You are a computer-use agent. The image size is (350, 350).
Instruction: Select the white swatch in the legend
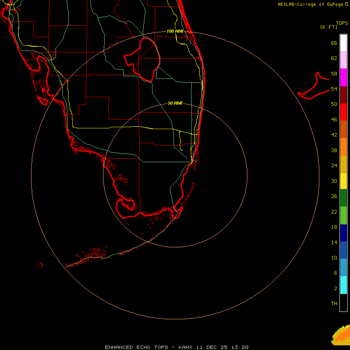[343, 43]
